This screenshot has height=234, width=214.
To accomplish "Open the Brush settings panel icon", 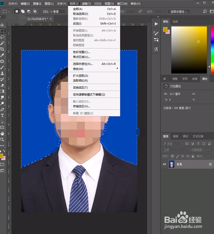I will (156, 33).
